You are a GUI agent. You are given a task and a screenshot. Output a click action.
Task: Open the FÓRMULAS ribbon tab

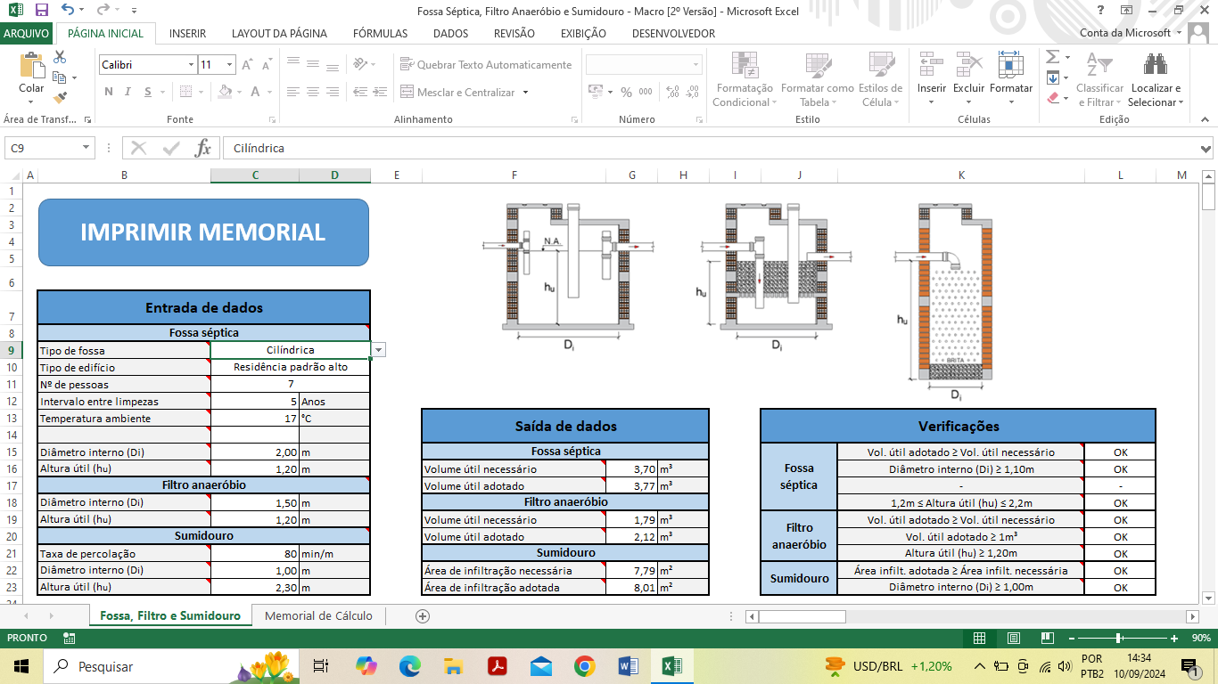coord(380,33)
